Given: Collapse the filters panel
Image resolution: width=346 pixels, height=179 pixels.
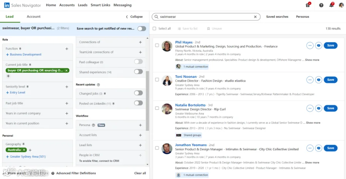Looking at the screenshot, I should [x=134, y=17].
